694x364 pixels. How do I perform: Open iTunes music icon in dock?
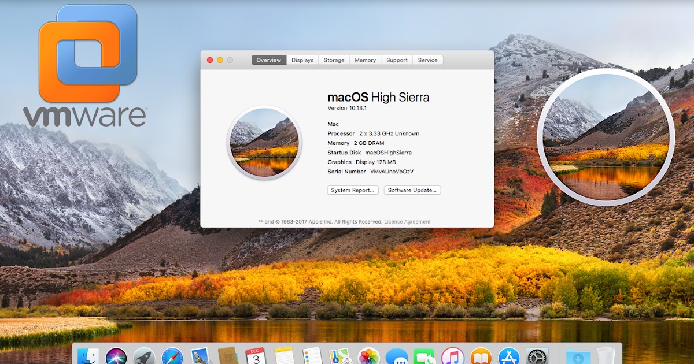tap(453, 356)
